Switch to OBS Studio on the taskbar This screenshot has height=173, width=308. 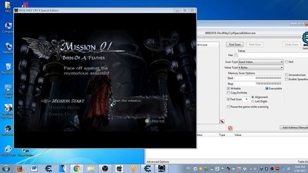[105, 169]
